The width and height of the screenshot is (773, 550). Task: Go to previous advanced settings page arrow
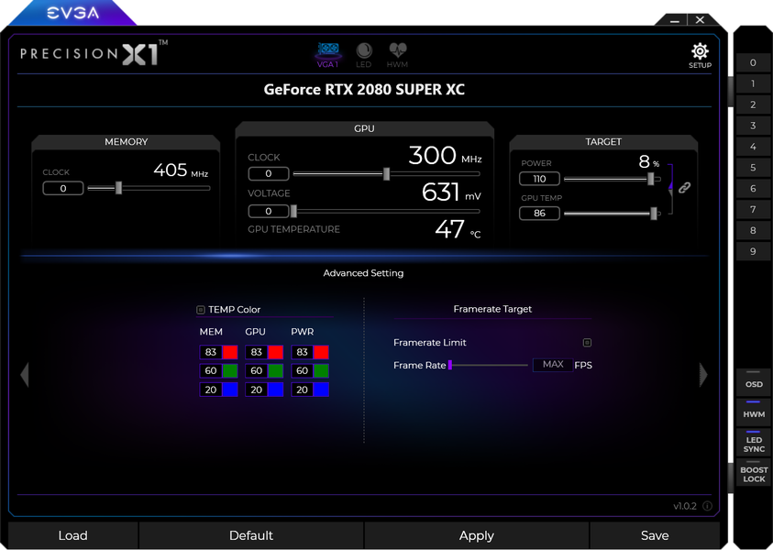25,375
